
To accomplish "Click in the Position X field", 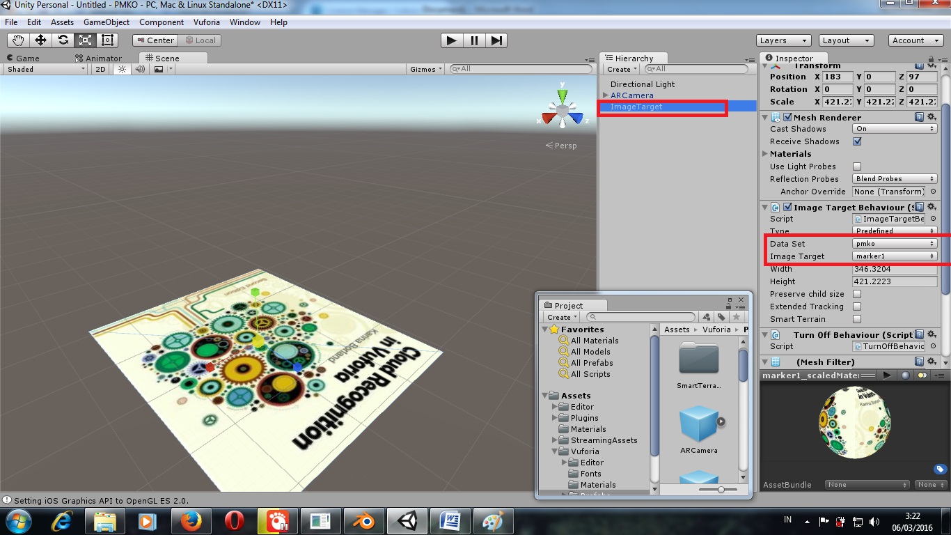I will (x=838, y=77).
